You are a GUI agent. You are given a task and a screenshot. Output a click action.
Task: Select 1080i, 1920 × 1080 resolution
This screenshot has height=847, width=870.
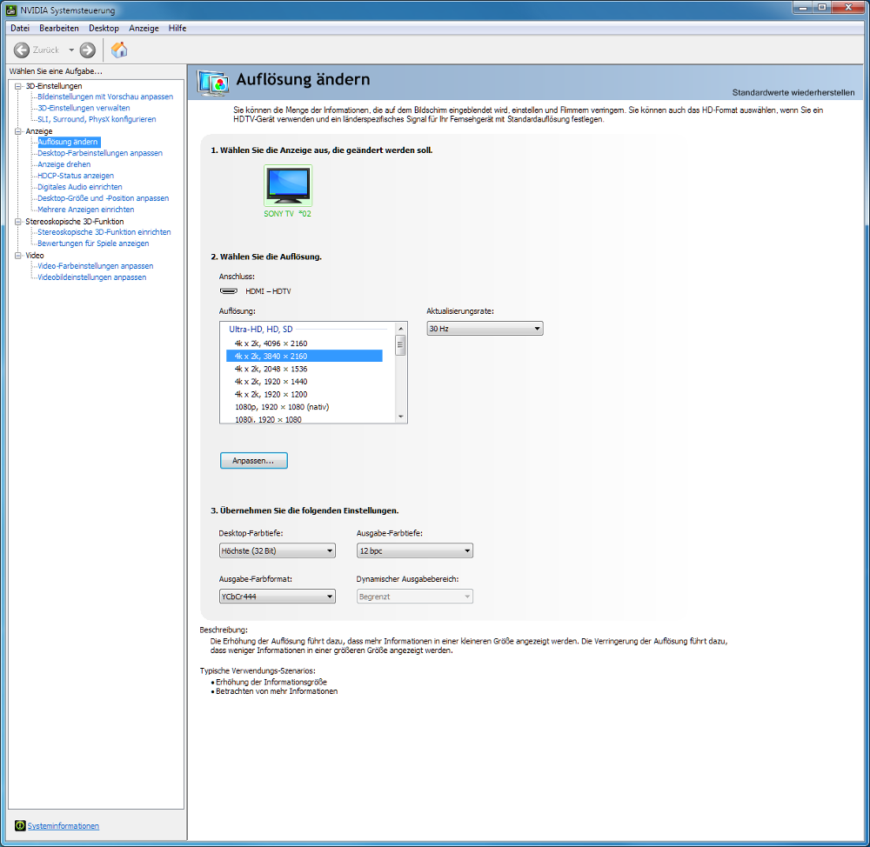304,419
